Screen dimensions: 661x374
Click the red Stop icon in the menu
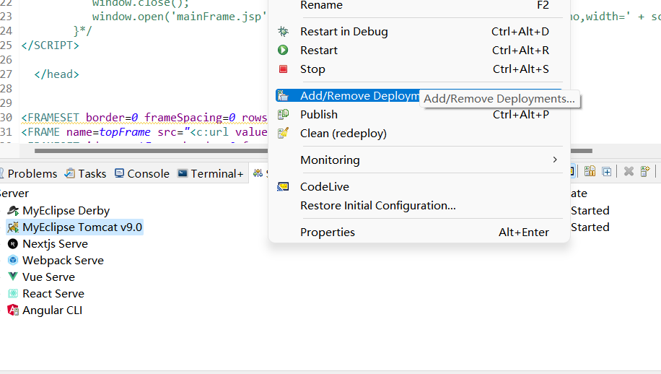[284, 69]
